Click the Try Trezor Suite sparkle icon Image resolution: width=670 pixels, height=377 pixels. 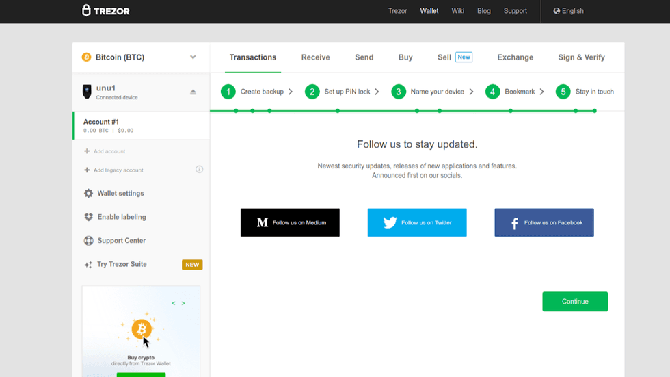coord(88,265)
